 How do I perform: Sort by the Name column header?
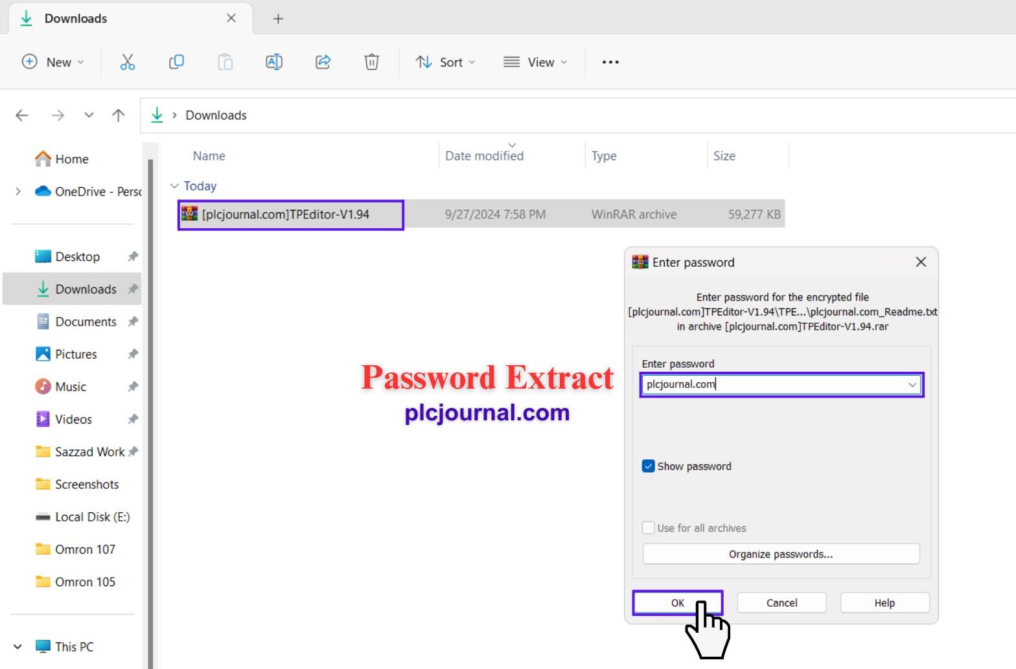tap(209, 155)
